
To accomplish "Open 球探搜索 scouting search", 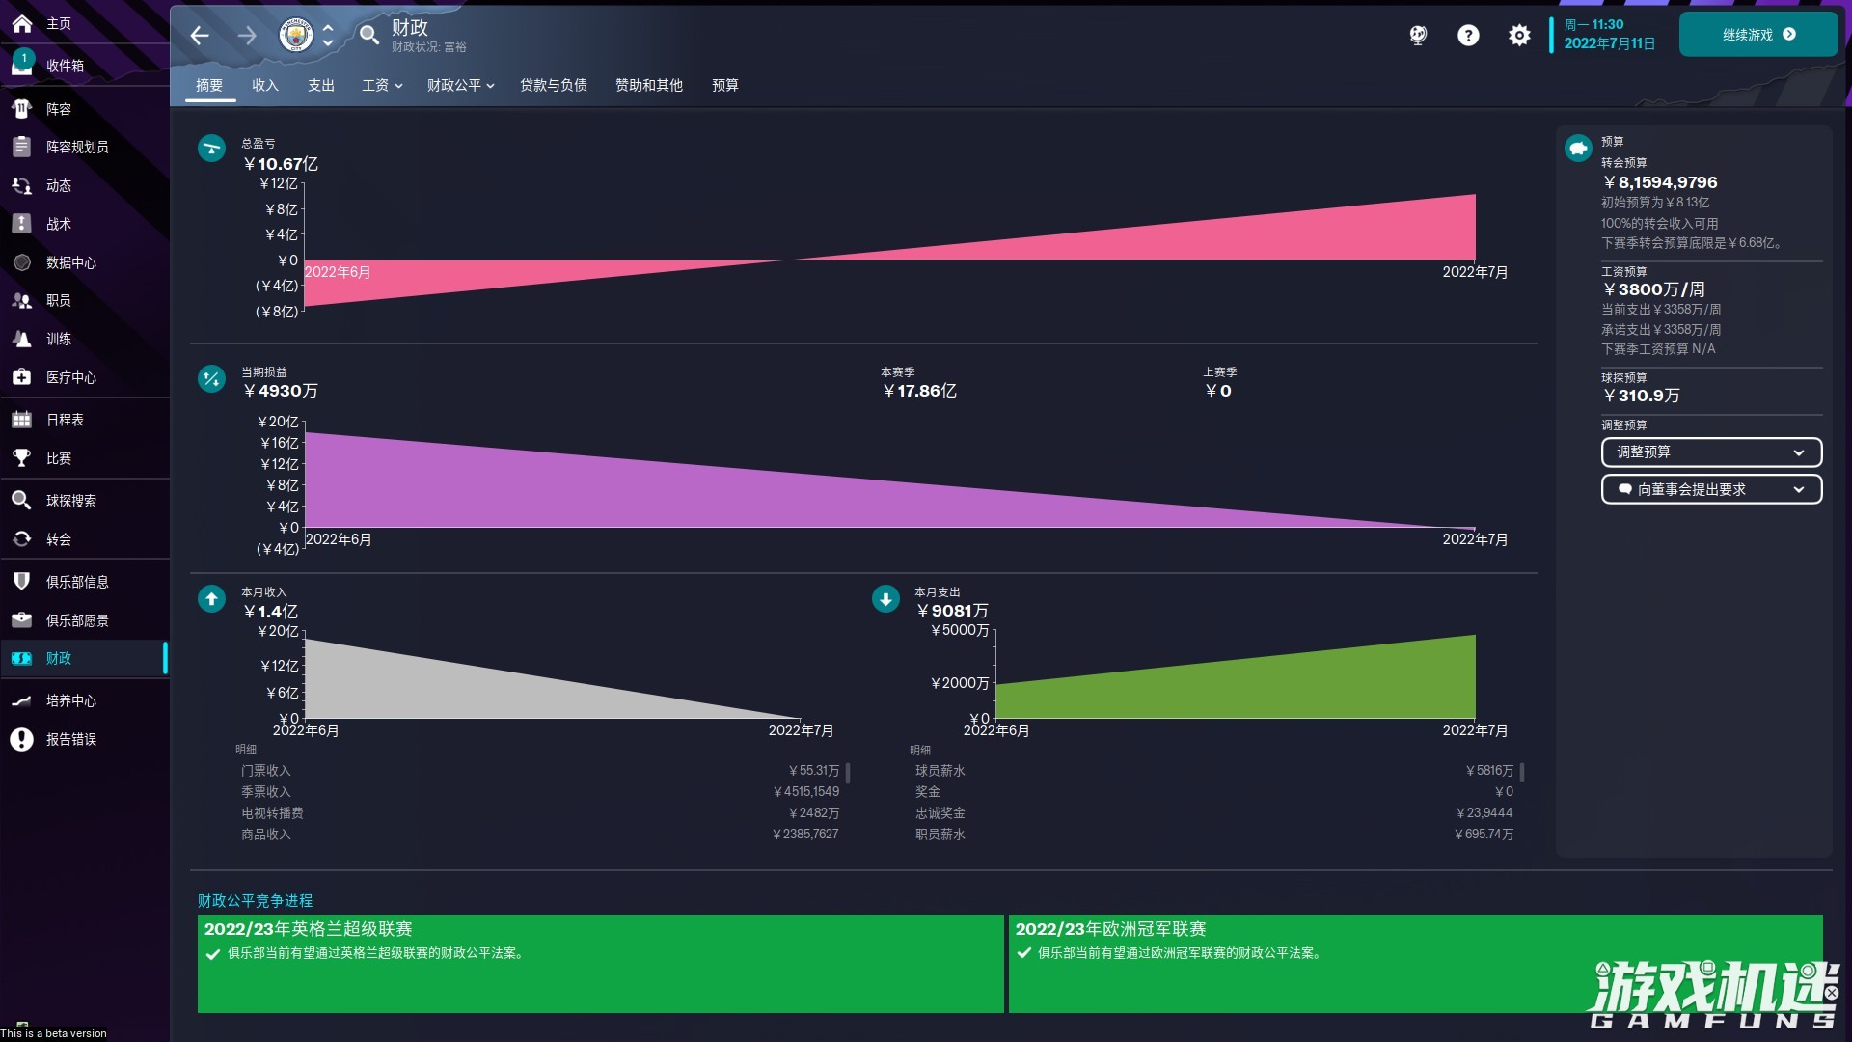I will pyautogui.click(x=71, y=501).
